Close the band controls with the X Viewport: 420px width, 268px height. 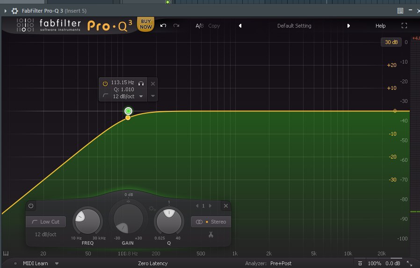(x=226, y=206)
